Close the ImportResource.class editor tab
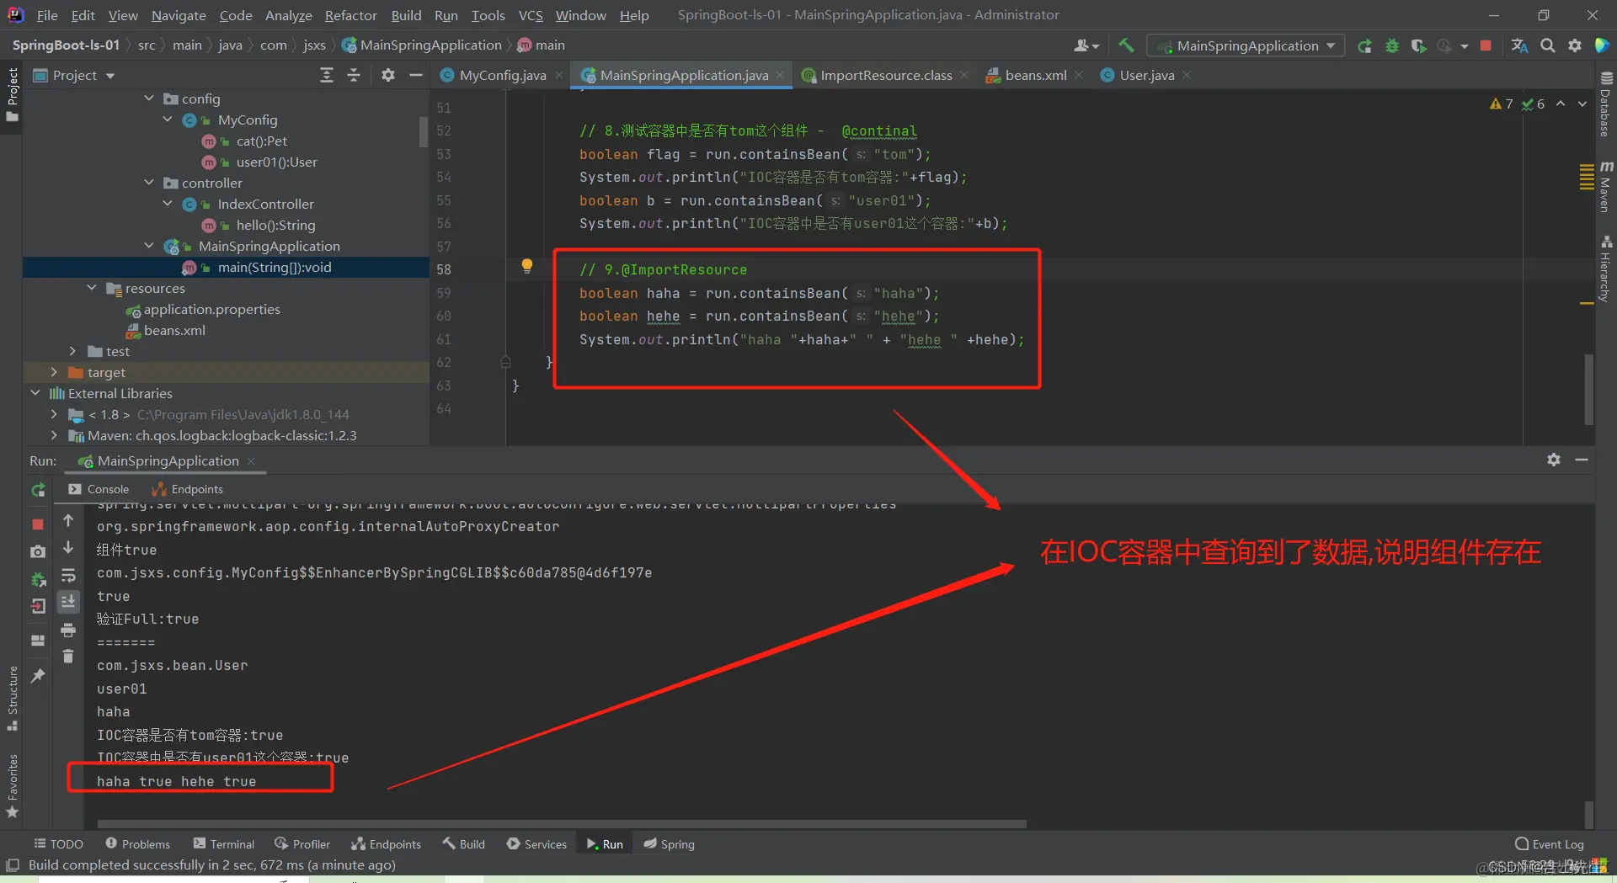1617x883 pixels. point(964,75)
